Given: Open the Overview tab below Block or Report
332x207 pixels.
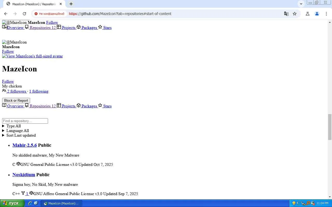Looking at the screenshot, I should [x=16, y=106].
